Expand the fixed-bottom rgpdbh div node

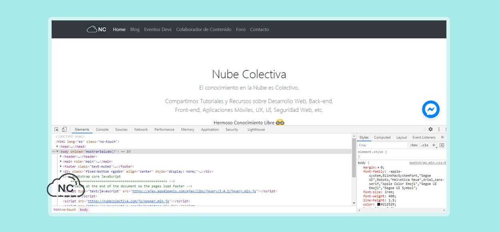pyautogui.click(x=61, y=172)
